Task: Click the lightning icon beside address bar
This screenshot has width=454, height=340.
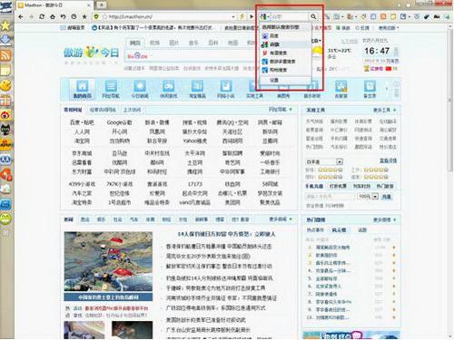Action: pos(242,16)
